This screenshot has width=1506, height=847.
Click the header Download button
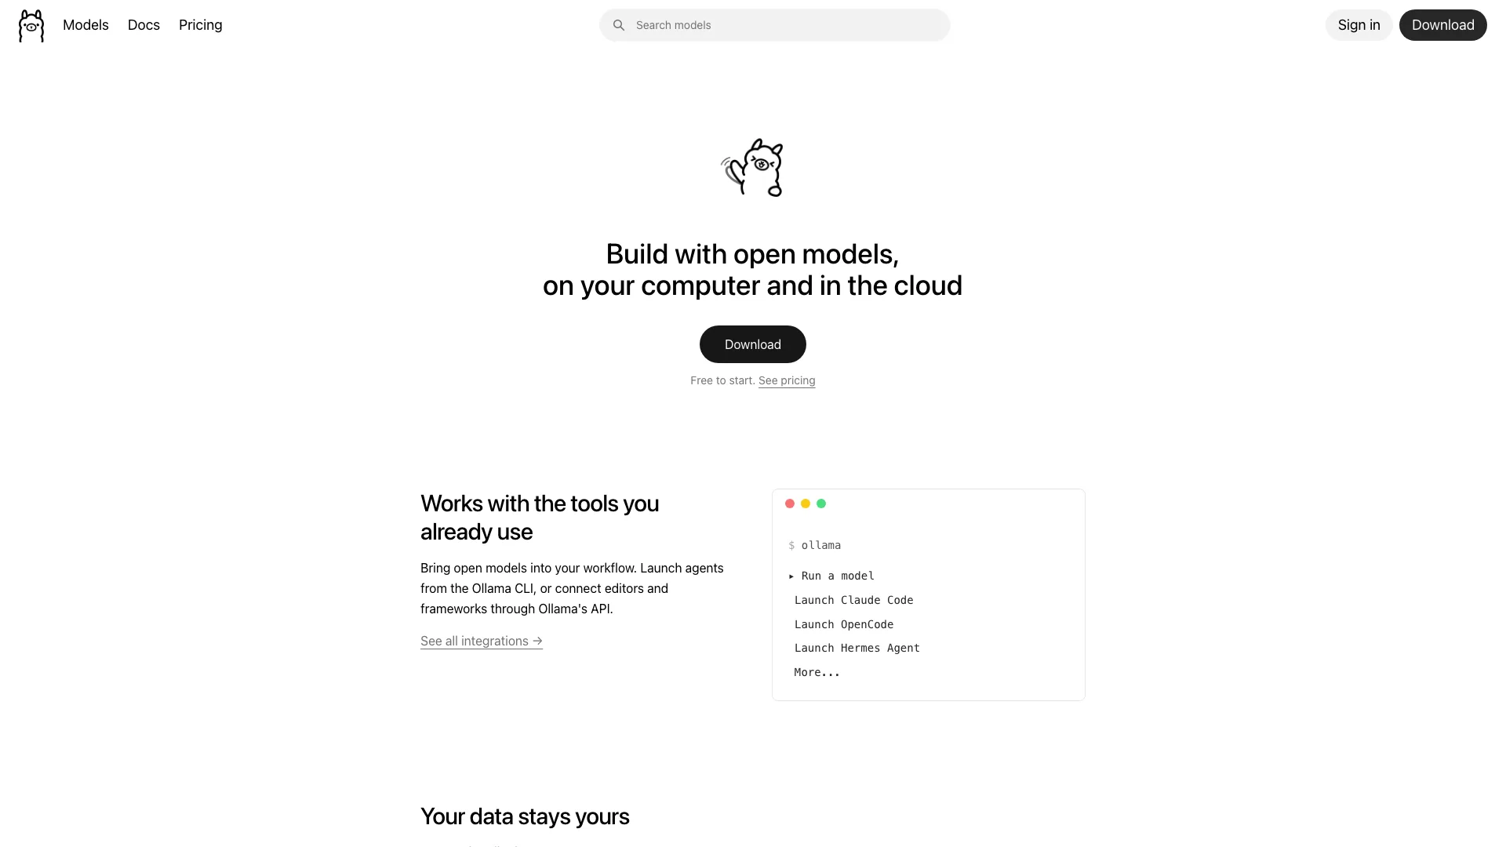[1442, 25]
